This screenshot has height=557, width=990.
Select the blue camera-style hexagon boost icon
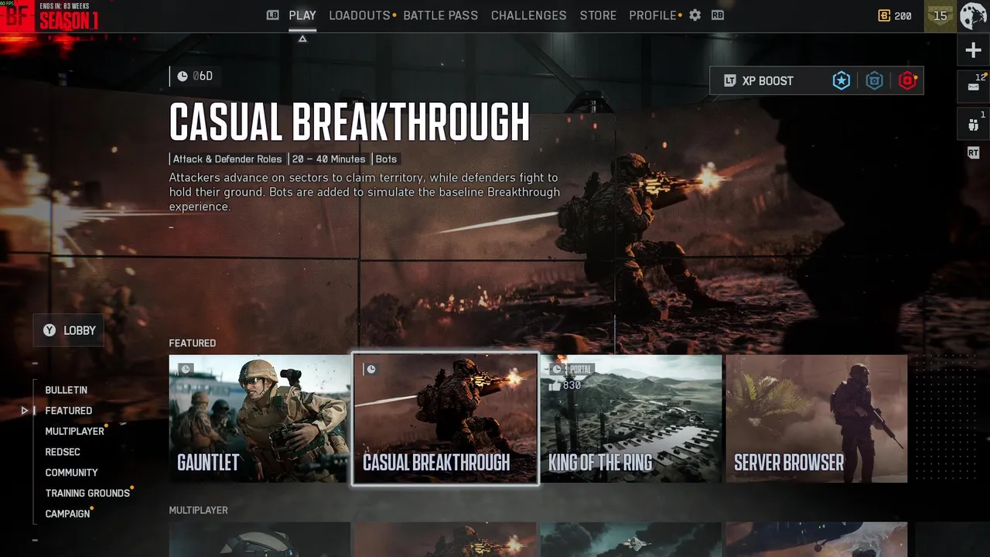click(874, 80)
